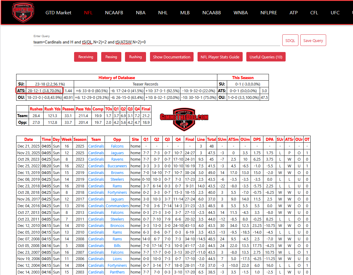Go to NCAABB section
This screenshot has height=275, width=353.
(x=212, y=12)
